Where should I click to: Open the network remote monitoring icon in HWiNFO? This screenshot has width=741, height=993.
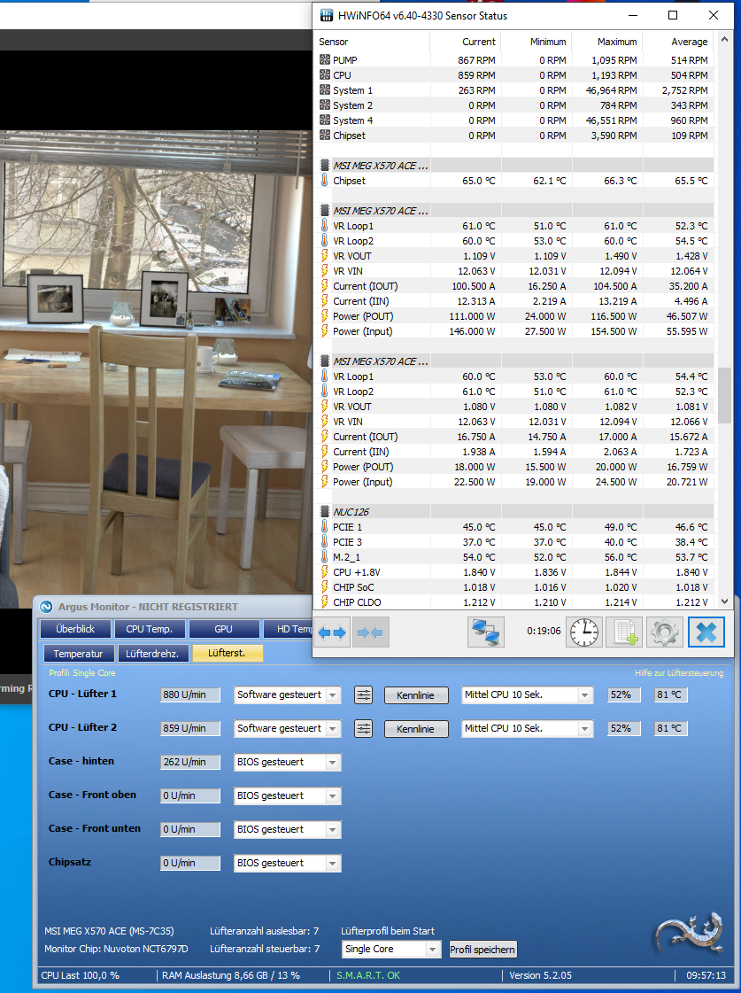(486, 632)
